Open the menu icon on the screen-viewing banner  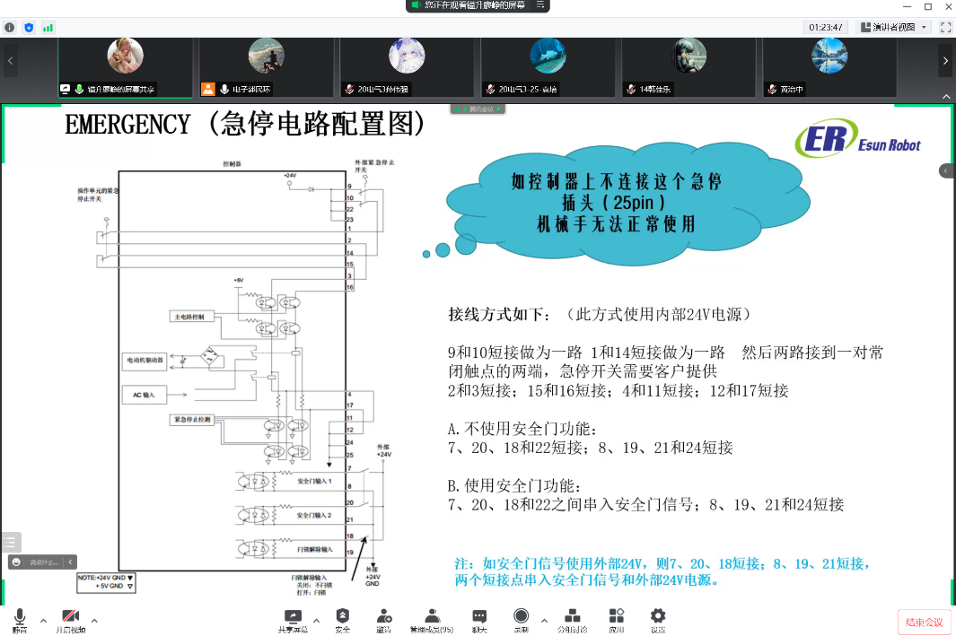(540, 4)
